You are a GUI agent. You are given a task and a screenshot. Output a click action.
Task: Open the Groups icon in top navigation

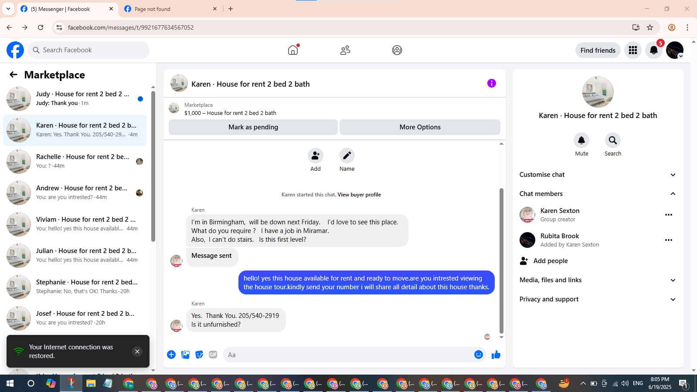(397, 50)
